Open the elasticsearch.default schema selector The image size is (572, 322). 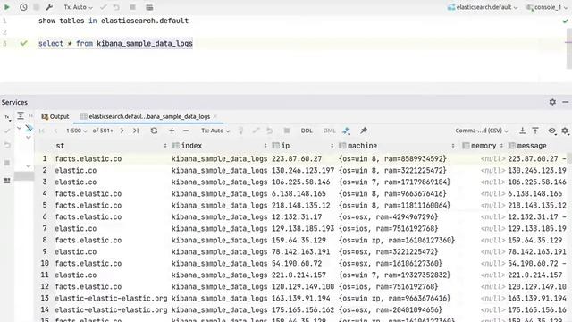click(483, 7)
